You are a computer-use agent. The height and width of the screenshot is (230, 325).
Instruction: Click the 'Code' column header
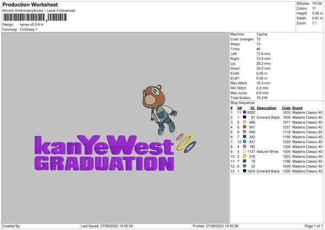pyautogui.click(x=286, y=108)
